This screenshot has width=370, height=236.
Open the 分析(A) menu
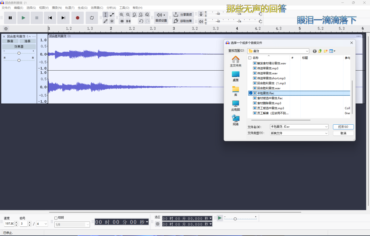(x=111, y=8)
